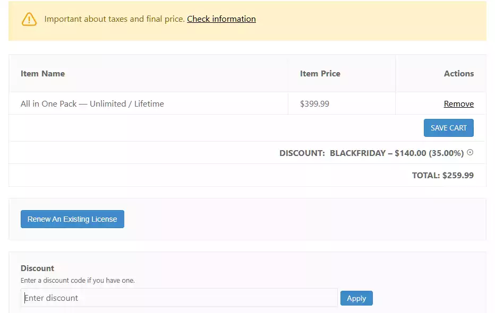
Task: Click the DISCOUNT: label in cart summary
Action: (302, 153)
